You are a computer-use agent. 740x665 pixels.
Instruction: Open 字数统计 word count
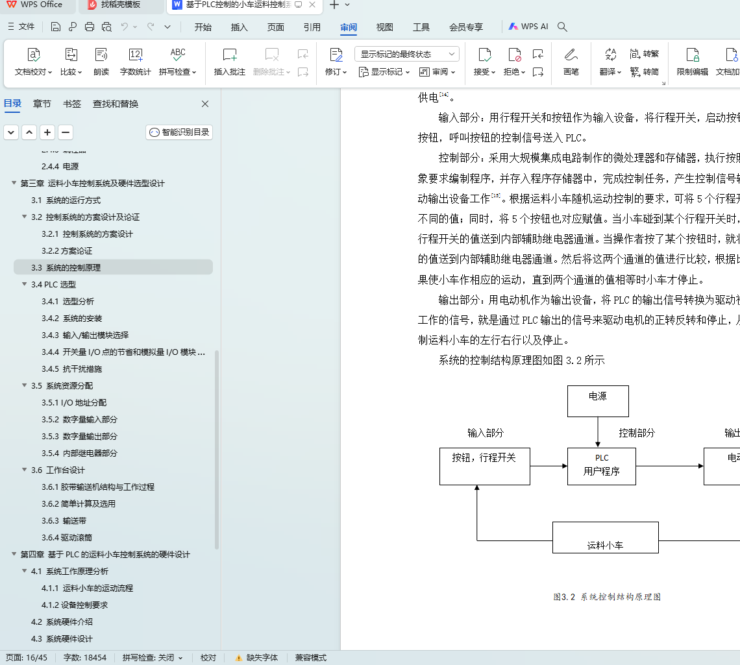pos(136,62)
